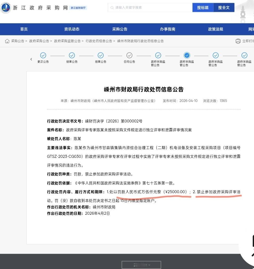Open the dropdown box in footer
This screenshot has height=269, width=254.
(x=141, y=265)
